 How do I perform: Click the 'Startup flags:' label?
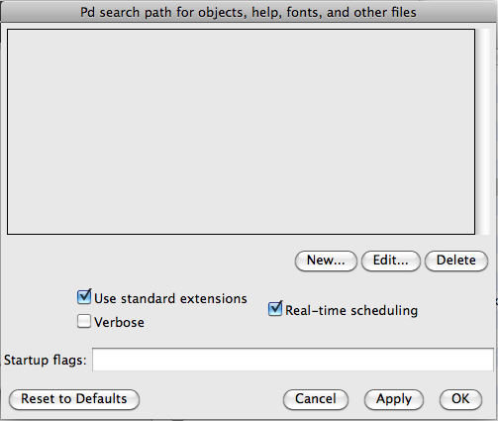pos(46,360)
